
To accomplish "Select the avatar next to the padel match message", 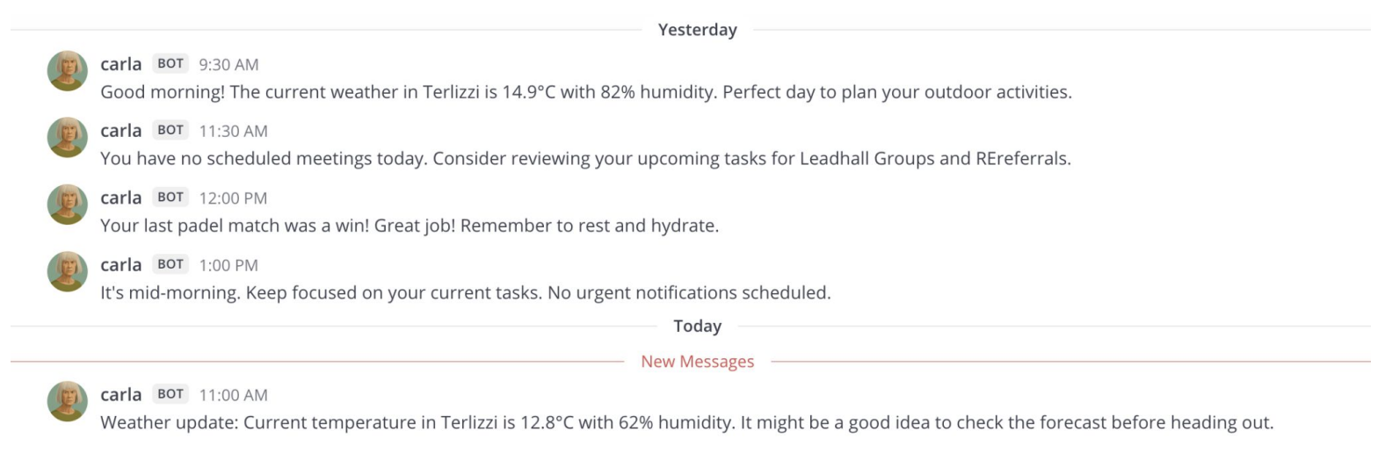I will click(67, 205).
